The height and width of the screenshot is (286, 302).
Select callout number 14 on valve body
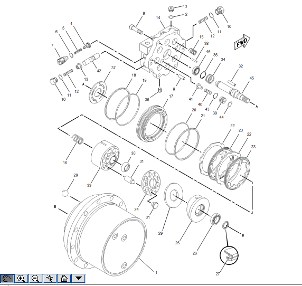158,18
